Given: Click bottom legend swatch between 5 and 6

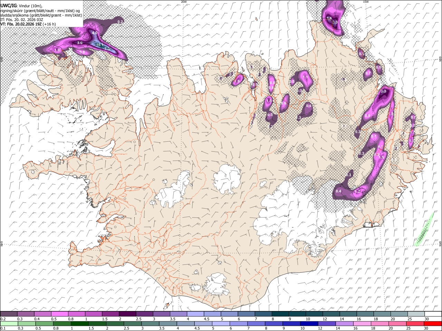Looking at the screenshot, I should click(x=221, y=323).
